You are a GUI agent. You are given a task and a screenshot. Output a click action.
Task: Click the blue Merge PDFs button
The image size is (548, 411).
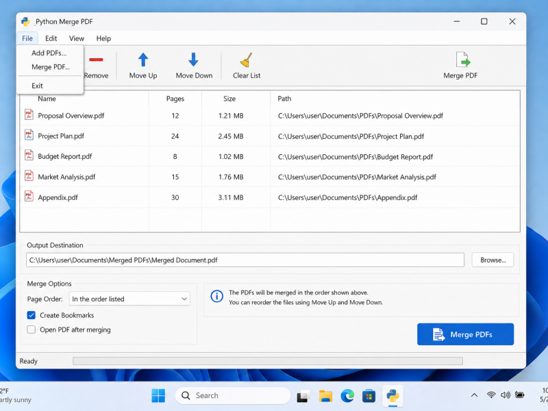(466, 334)
